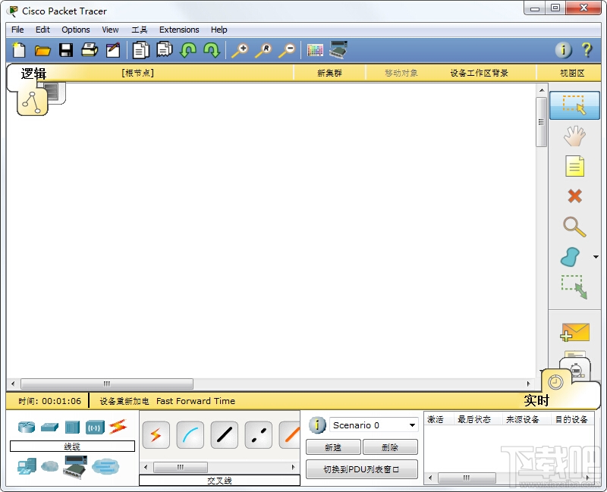The image size is (607, 492).
Task: Click the workspace horizontal scrollbar thumb
Action: (x=107, y=384)
